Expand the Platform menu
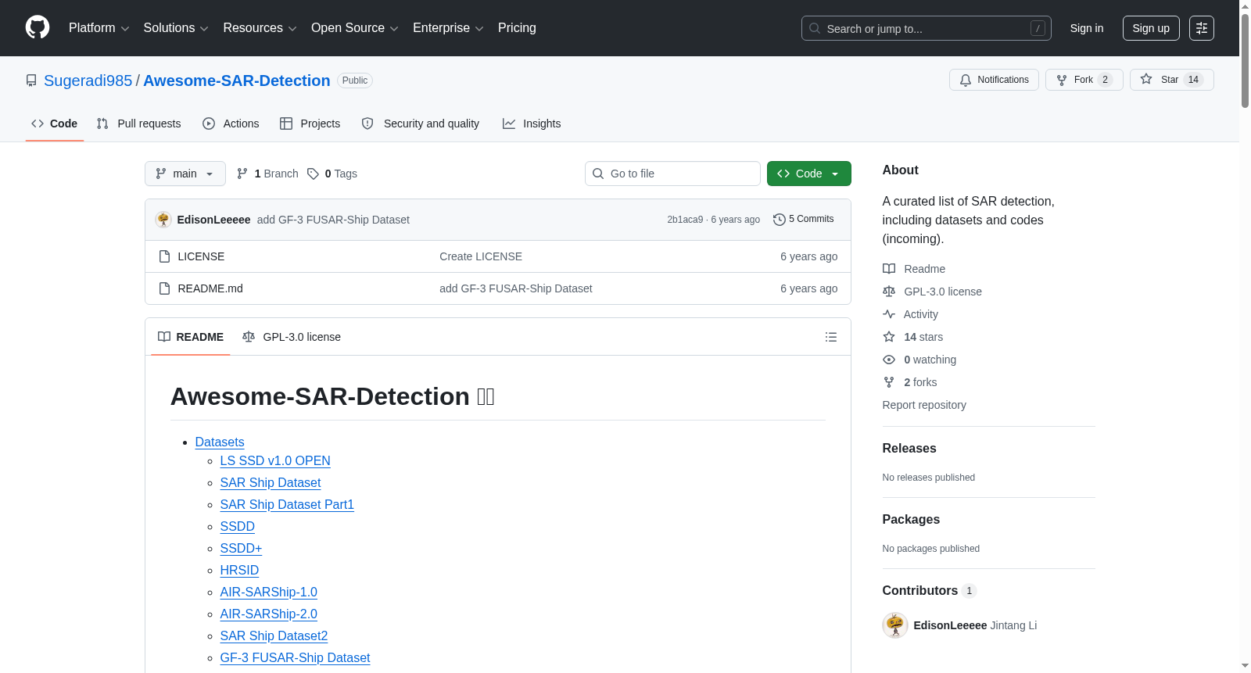 (x=99, y=28)
